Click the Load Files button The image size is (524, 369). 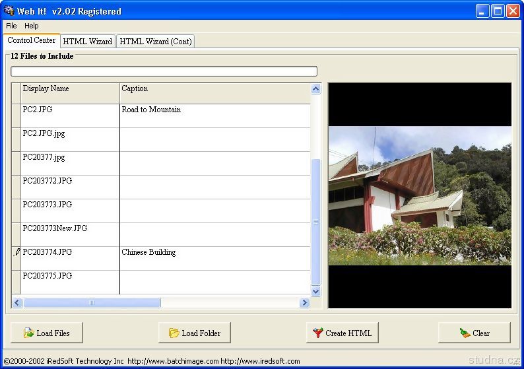click(x=47, y=333)
